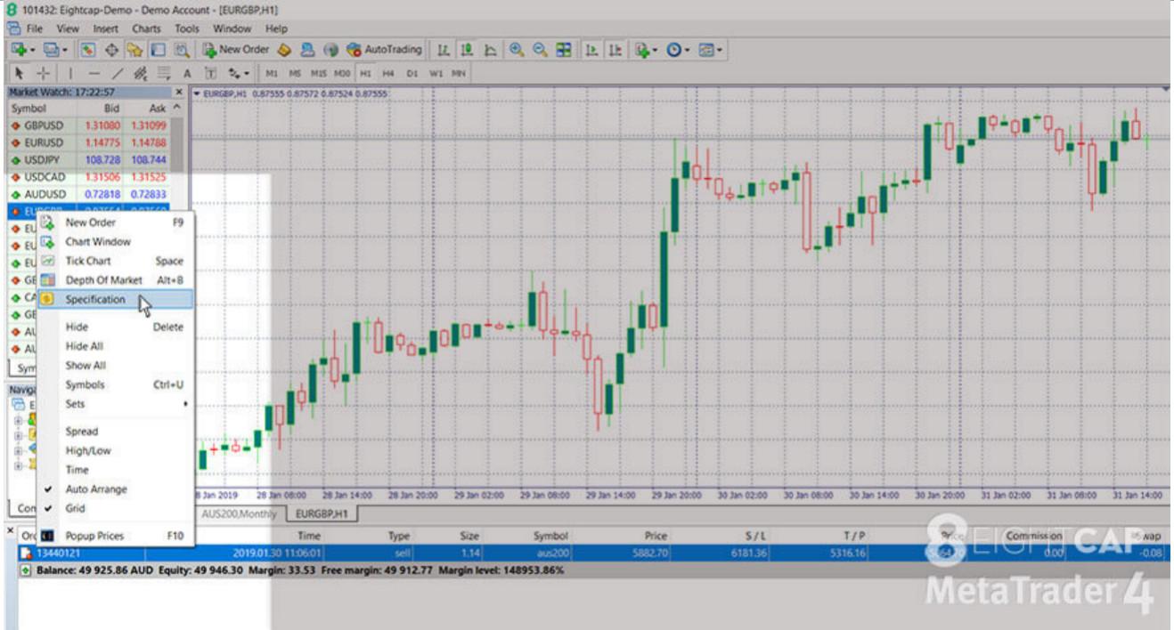Image resolution: width=1174 pixels, height=630 pixels.
Task: Select the Text label tool
Action: tap(187, 74)
